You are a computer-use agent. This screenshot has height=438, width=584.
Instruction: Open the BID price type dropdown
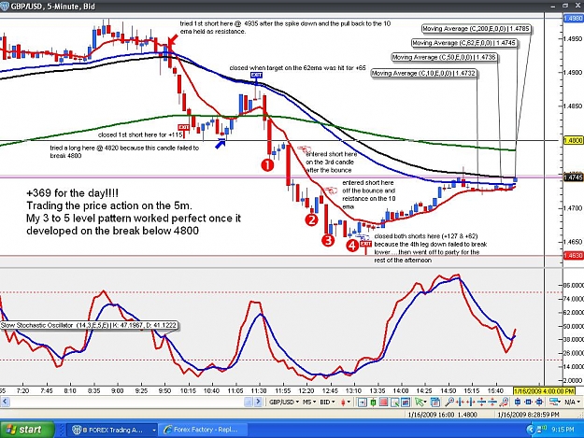pos(327,402)
